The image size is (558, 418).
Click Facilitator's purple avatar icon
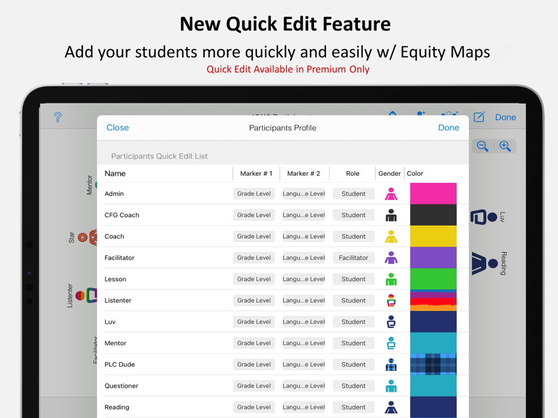pyautogui.click(x=391, y=257)
